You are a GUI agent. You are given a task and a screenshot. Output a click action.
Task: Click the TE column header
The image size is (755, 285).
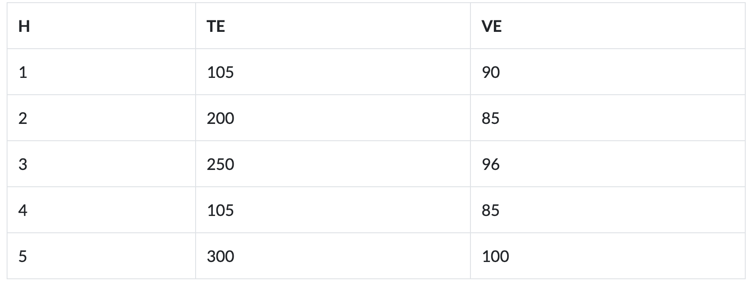pyautogui.click(x=216, y=27)
